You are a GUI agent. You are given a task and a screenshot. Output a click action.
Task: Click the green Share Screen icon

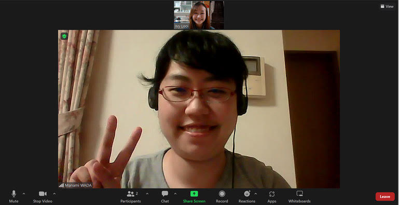pos(194,194)
